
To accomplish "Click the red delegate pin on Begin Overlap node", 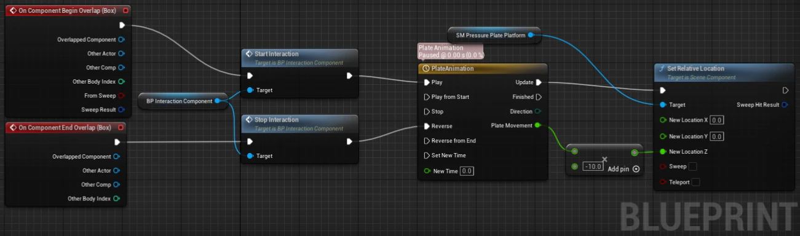I will click(x=126, y=10).
